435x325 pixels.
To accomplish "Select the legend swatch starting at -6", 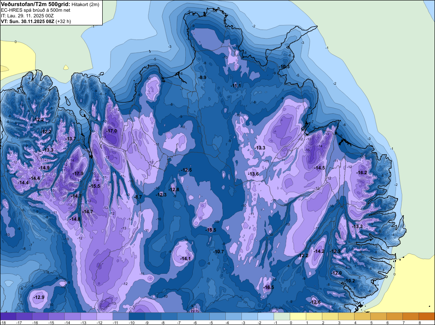I will click(x=201, y=316).
